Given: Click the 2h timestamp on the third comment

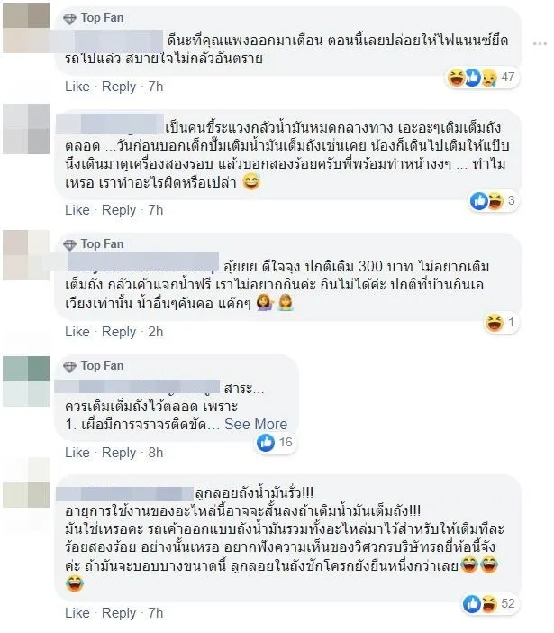Looking at the screenshot, I should pyautogui.click(x=156, y=332).
